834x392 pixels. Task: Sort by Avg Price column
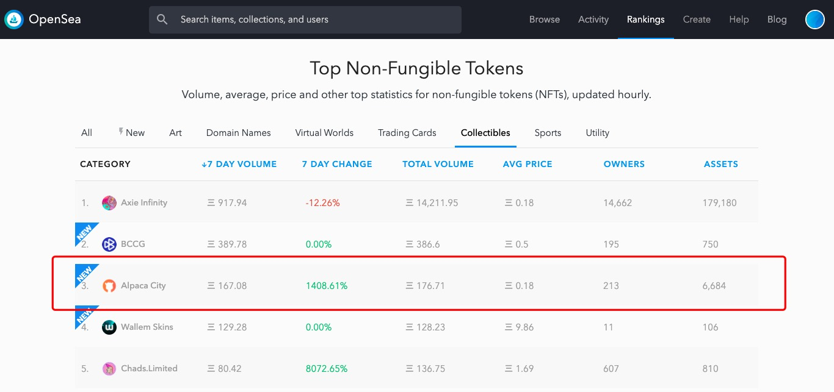click(528, 164)
